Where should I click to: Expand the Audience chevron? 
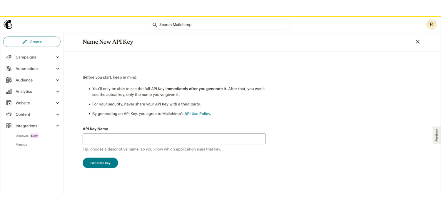(58, 80)
